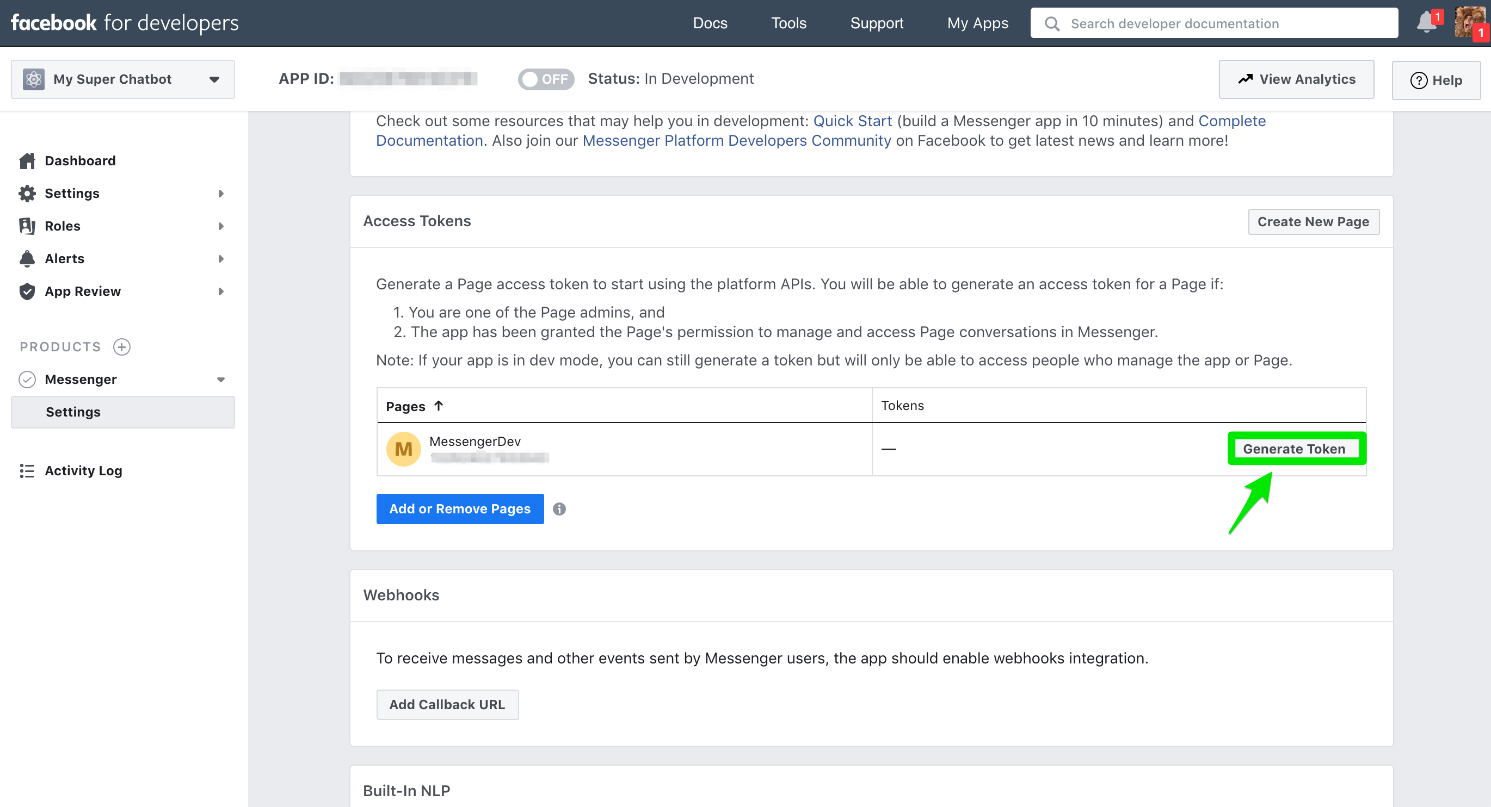
Task: Click the View Analytics button
Action: pos(1296,79)
